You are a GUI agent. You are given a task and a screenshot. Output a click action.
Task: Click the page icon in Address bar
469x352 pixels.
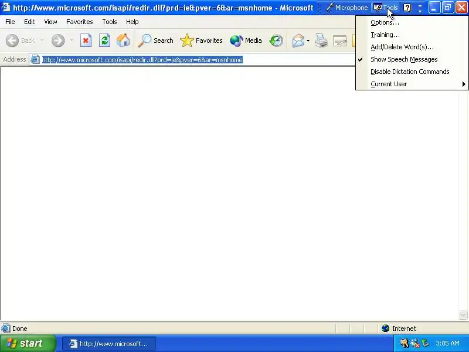(x=35, y=60)
